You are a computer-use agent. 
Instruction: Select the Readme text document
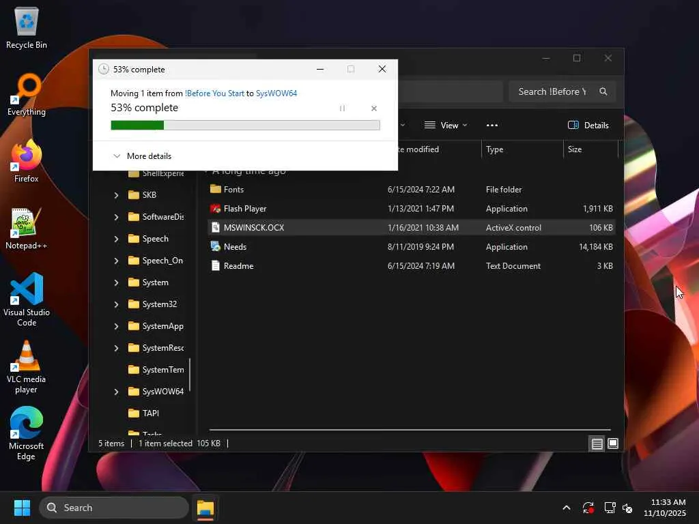point(412,266)
